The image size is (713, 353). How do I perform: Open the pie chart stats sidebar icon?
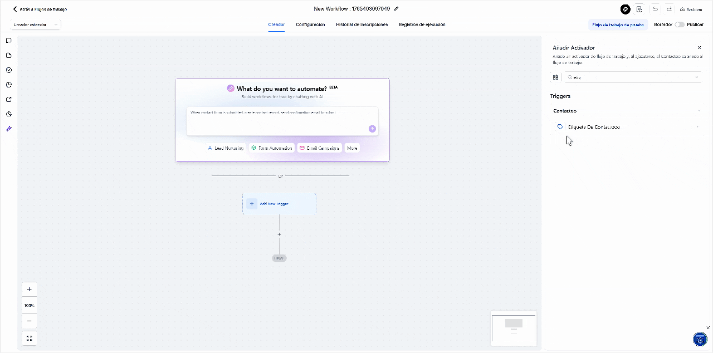[x=8, y=85]
